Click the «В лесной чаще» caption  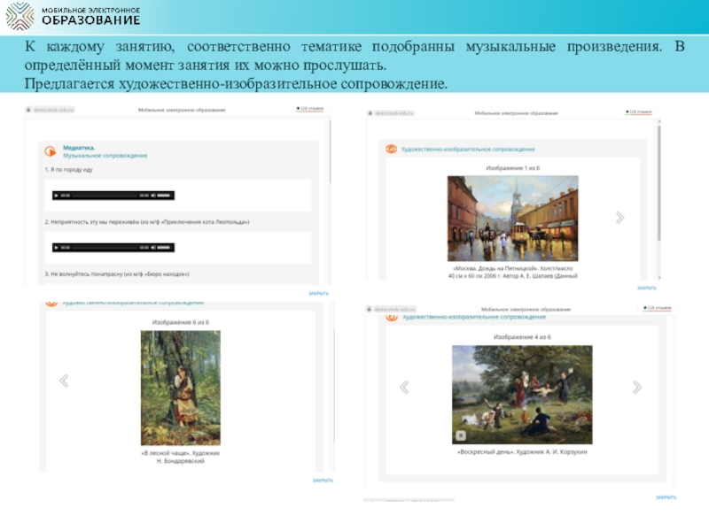[181, 457]
